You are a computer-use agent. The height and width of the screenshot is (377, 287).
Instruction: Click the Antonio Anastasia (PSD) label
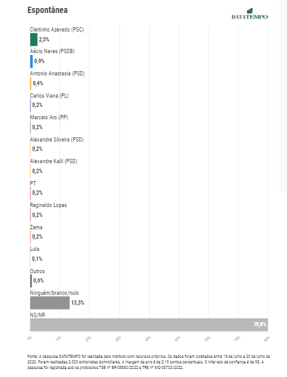tap(58, 74)
